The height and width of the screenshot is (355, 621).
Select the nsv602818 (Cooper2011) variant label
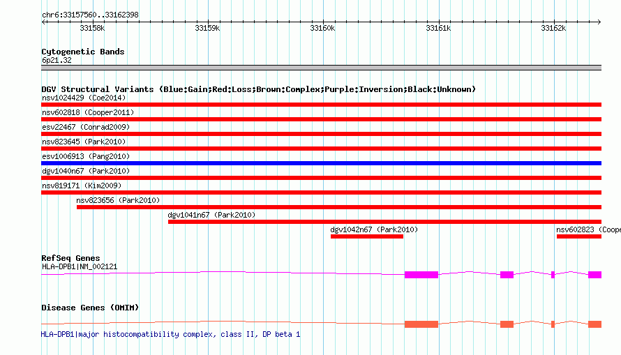coord(88,112)
